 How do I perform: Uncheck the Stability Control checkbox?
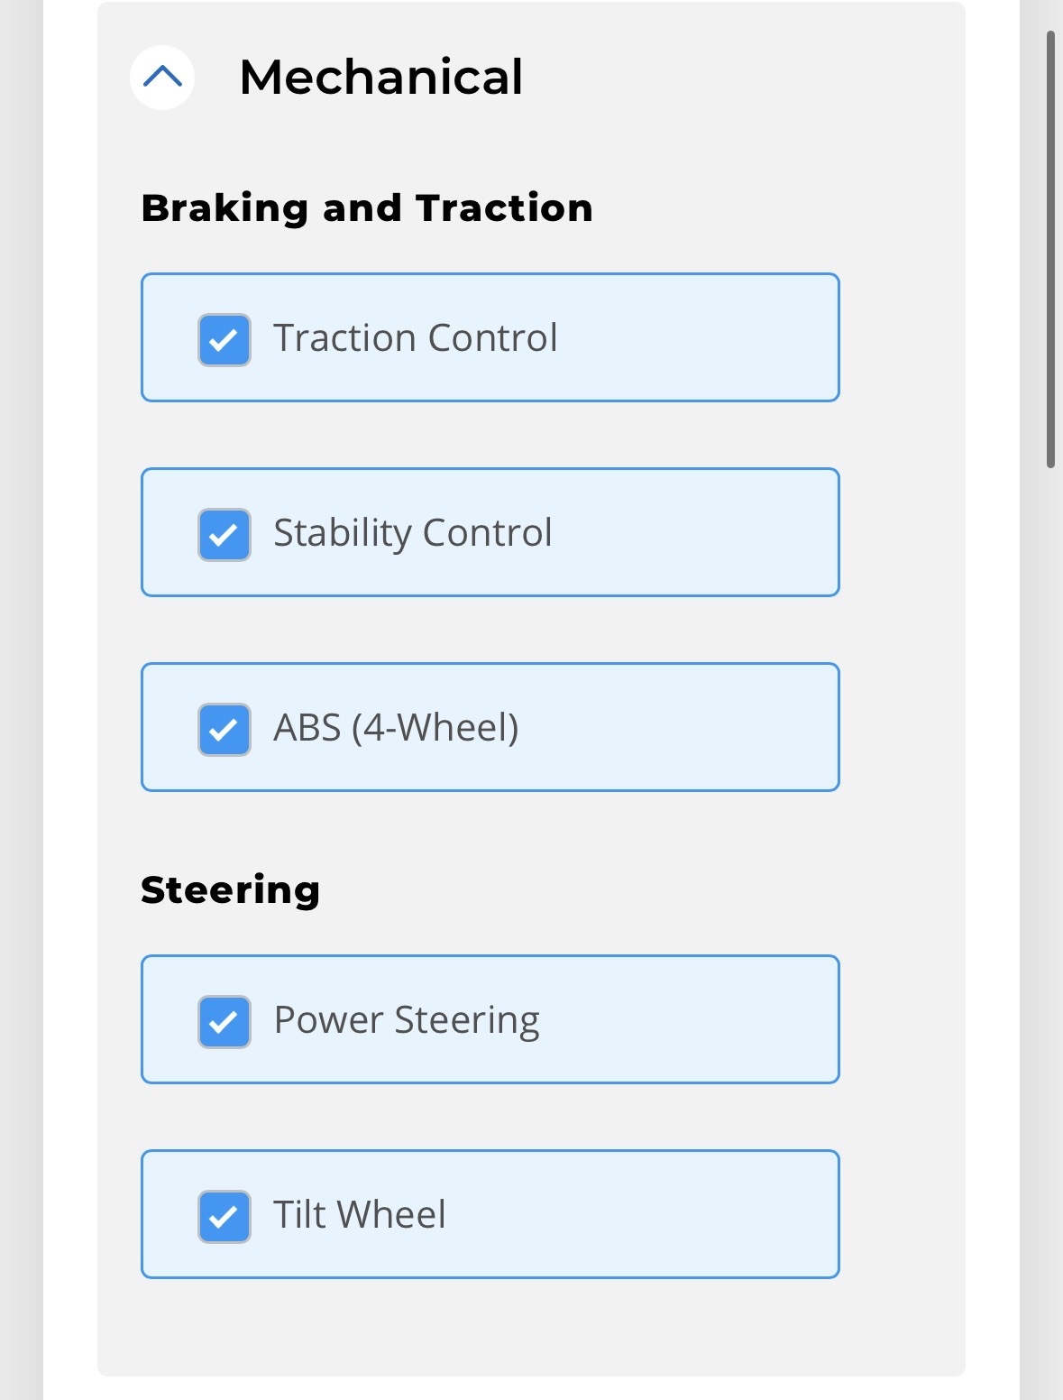coord(225,535)
